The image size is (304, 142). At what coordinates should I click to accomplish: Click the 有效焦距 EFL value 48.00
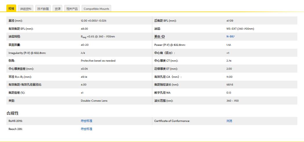click(x=84, y=29)
